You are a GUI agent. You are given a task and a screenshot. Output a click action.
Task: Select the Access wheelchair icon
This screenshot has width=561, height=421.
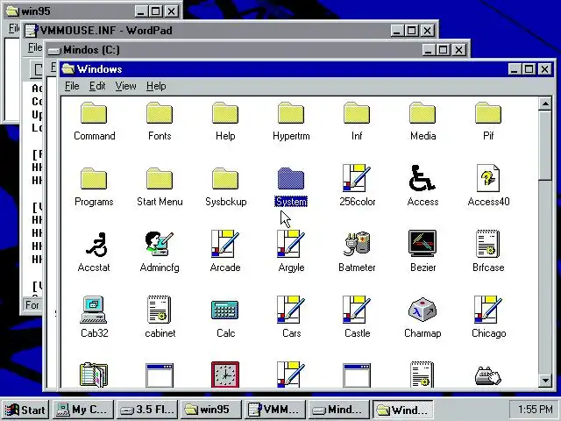[423, 178]
